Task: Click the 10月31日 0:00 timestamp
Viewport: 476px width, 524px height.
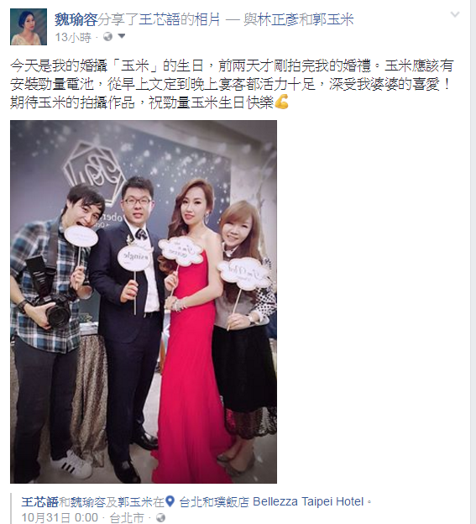Action: (60, 517)
